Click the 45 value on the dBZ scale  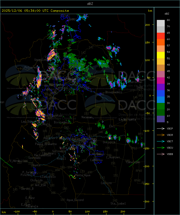[x=168, y=71]
